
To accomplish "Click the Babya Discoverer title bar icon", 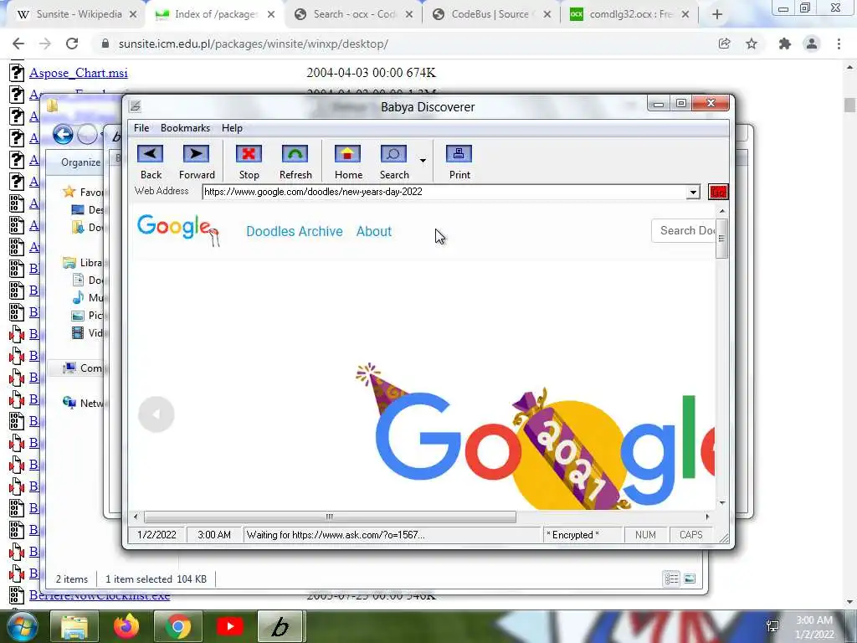I will pos(135,106).
